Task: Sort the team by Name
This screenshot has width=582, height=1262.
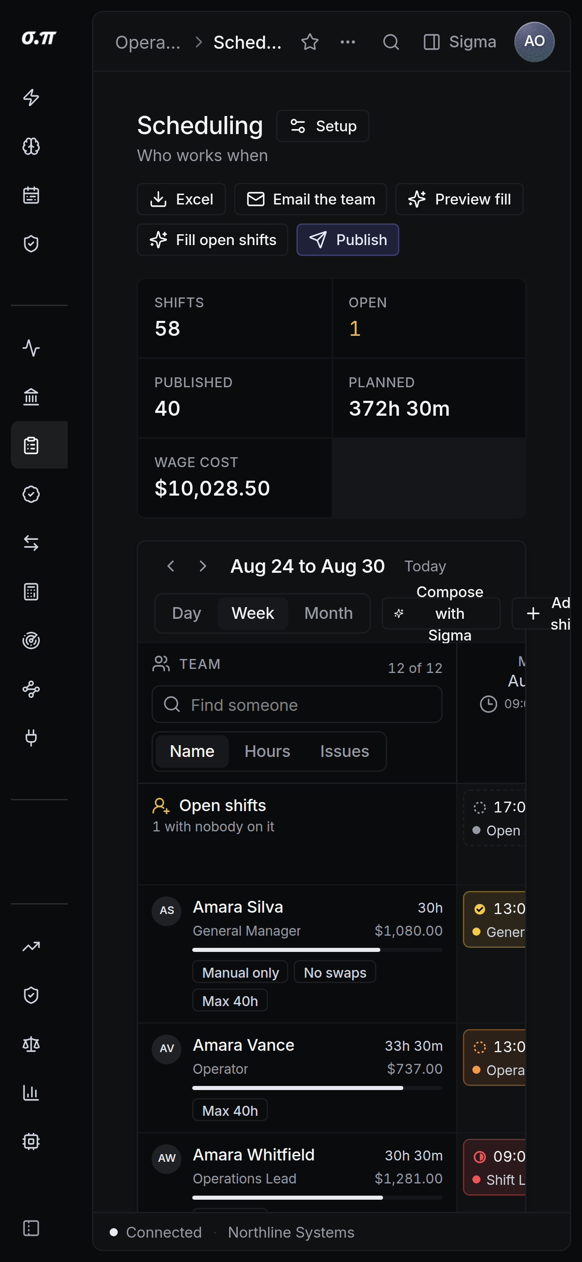Action: tap(192, 752)
